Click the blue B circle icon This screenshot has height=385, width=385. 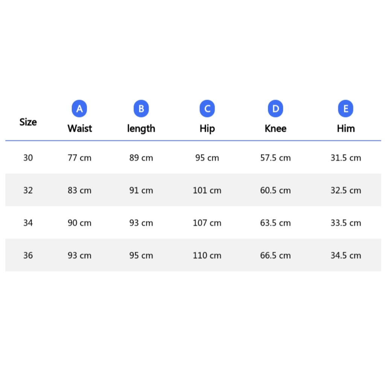click(x=141, y=108)
